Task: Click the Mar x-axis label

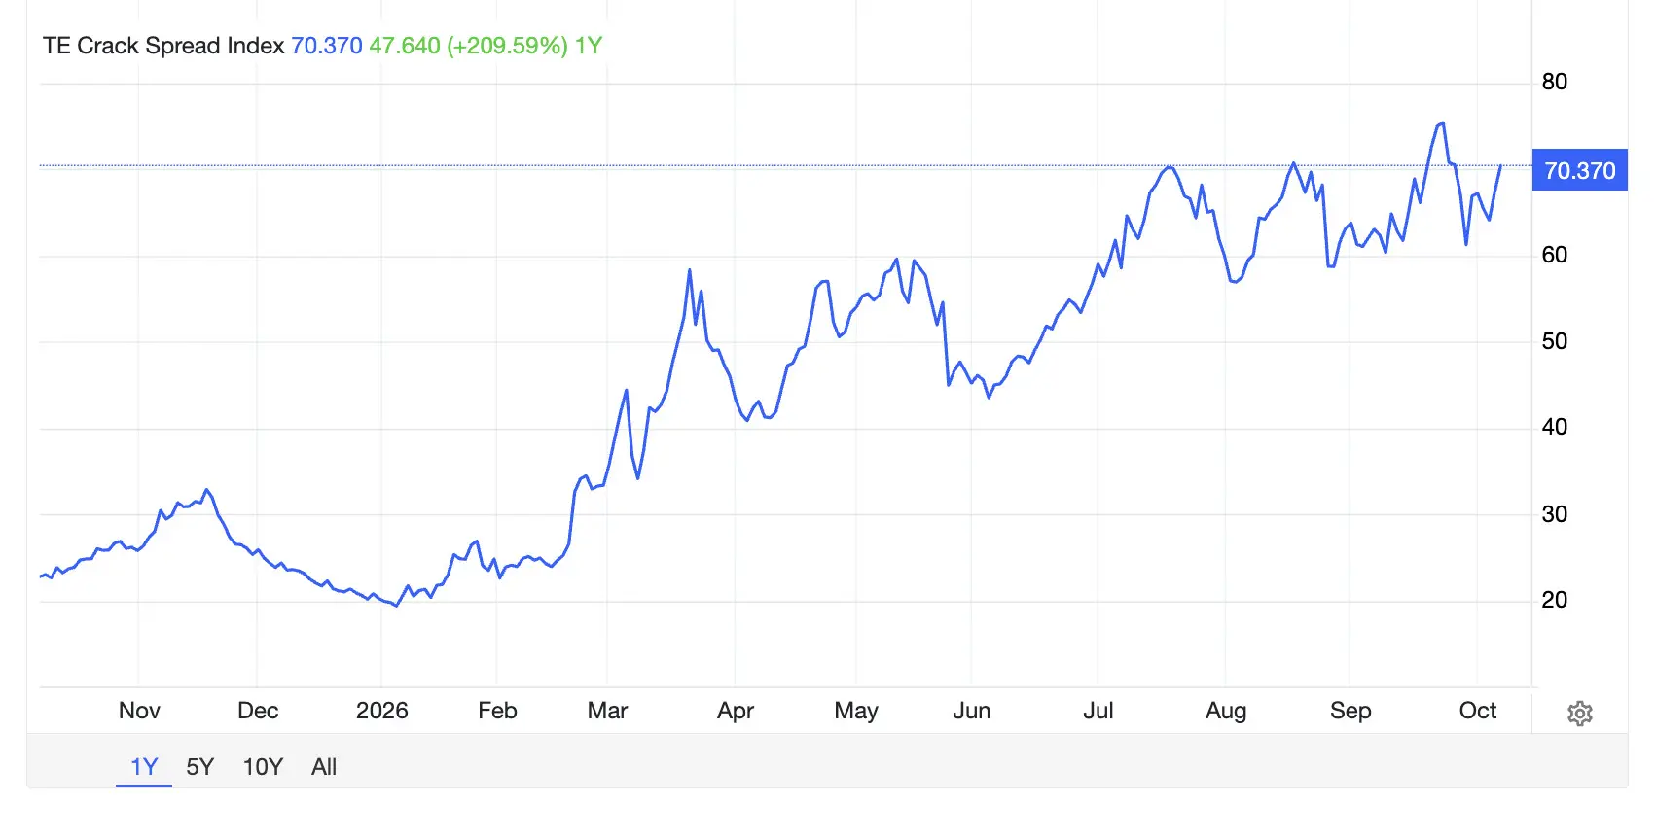Action: 607,711
